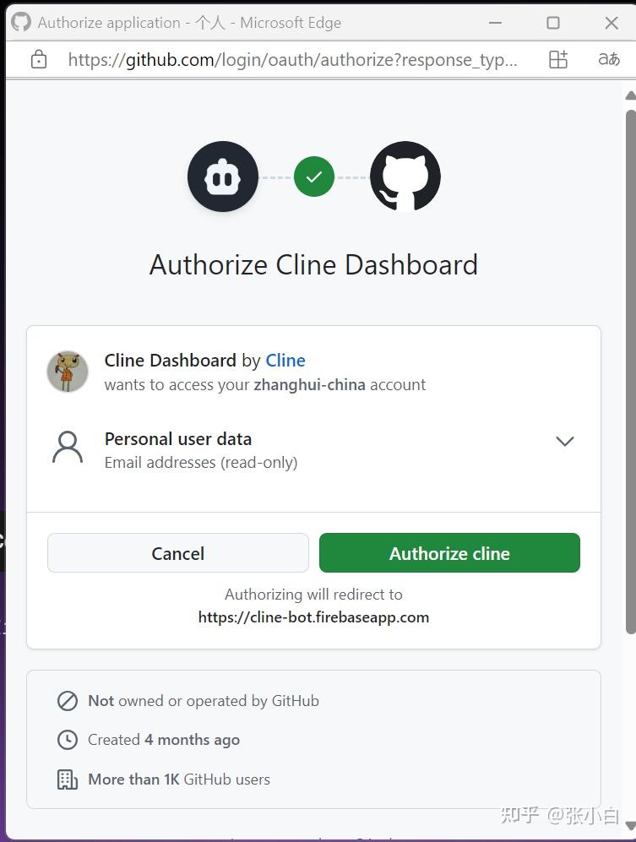Viewport: 636px width, 842px height.
Task: Click the address bar URL field
Action: tap(293, 60)
